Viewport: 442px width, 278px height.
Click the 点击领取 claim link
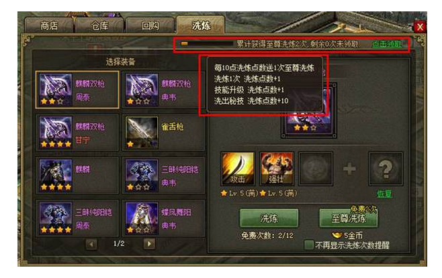pyautogui.click(x=387, y=44)
